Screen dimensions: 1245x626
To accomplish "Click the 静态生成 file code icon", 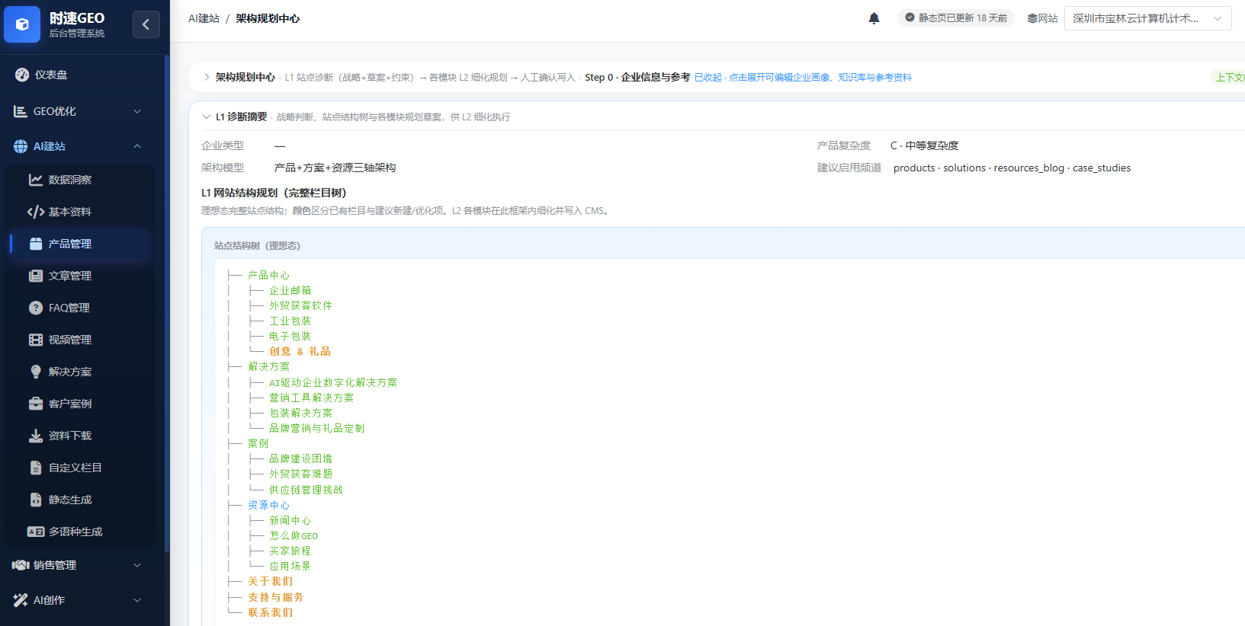I will pos(36,500).
